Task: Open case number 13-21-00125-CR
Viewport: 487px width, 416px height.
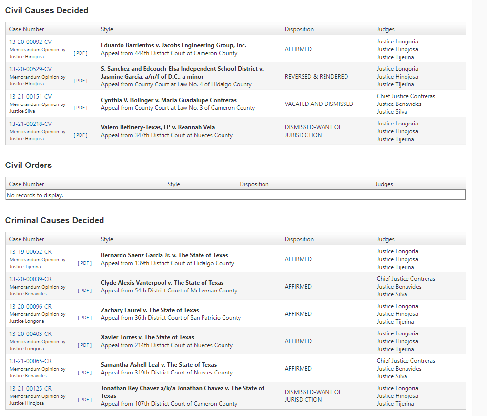Action: click(x=30, y=389)
